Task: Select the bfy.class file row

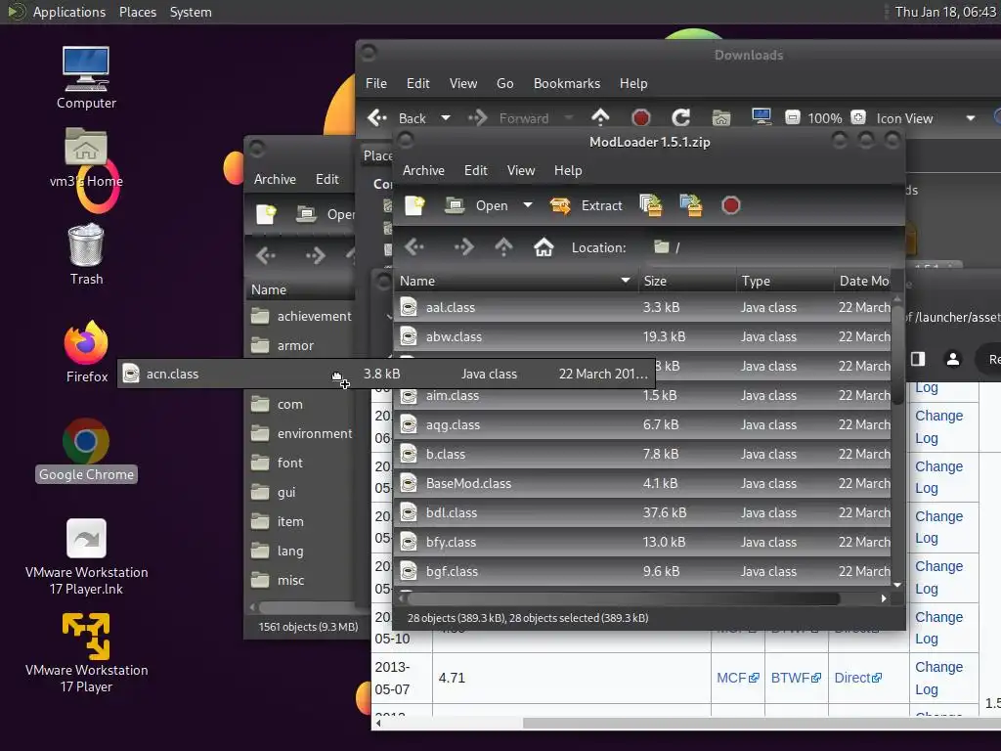Action: tap(642, 542)
